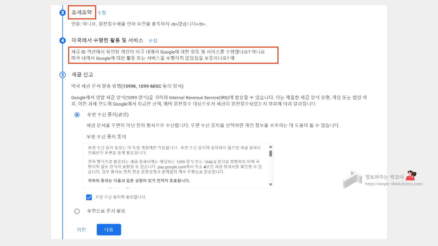
Task: Click 수정 link next to 미국에서 수행한 활동 및 서비스
Action: (x=153, y=41)
